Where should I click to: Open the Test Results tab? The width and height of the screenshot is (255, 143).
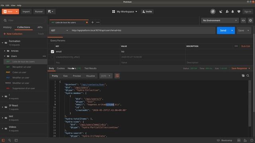90,68
